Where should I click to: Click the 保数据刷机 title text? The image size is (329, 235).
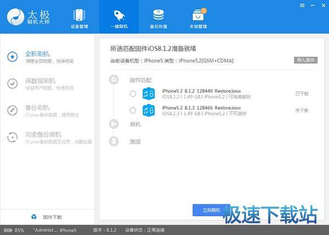40,81
